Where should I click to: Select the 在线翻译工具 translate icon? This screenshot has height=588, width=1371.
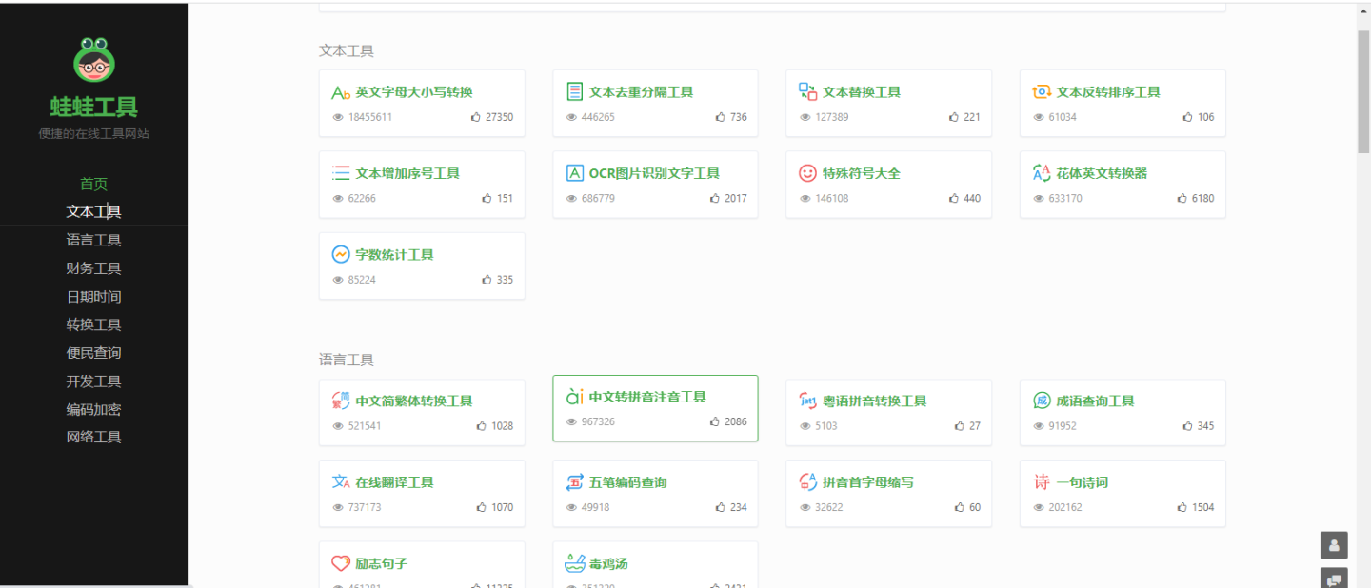(x=342, y=481)
